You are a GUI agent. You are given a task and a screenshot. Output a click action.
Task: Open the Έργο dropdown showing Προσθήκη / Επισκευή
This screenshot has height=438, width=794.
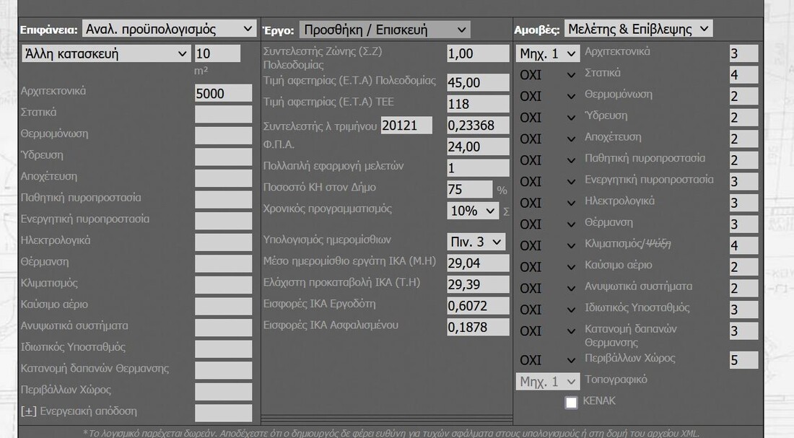click(385, 30)
